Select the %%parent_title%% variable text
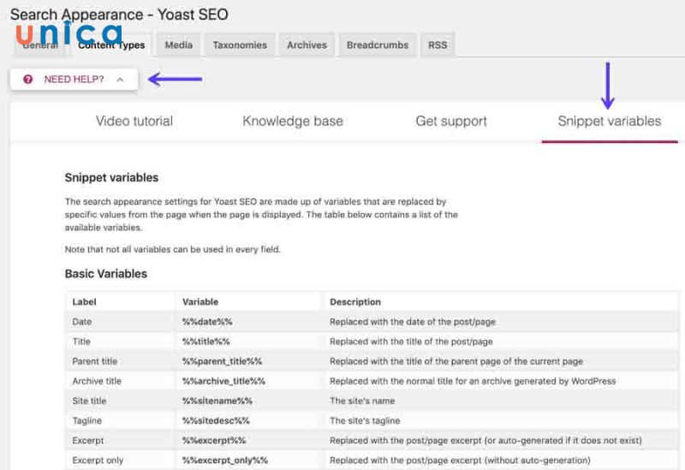 (x=222, y=361)
